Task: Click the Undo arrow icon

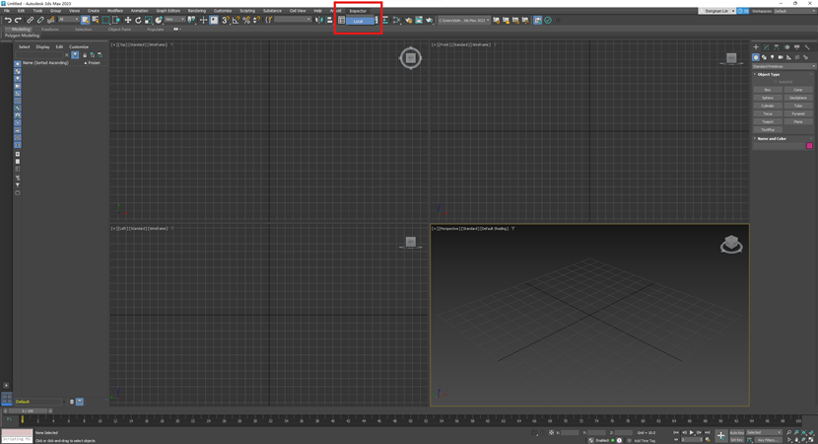Action: click(8, 20)
